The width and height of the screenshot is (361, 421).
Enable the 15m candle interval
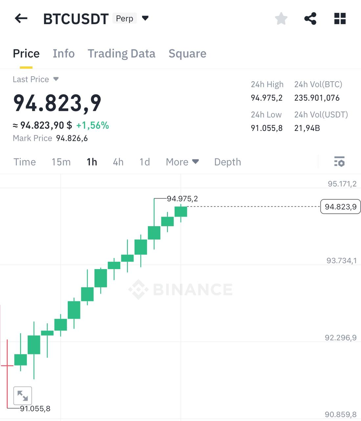coord(61,162)
